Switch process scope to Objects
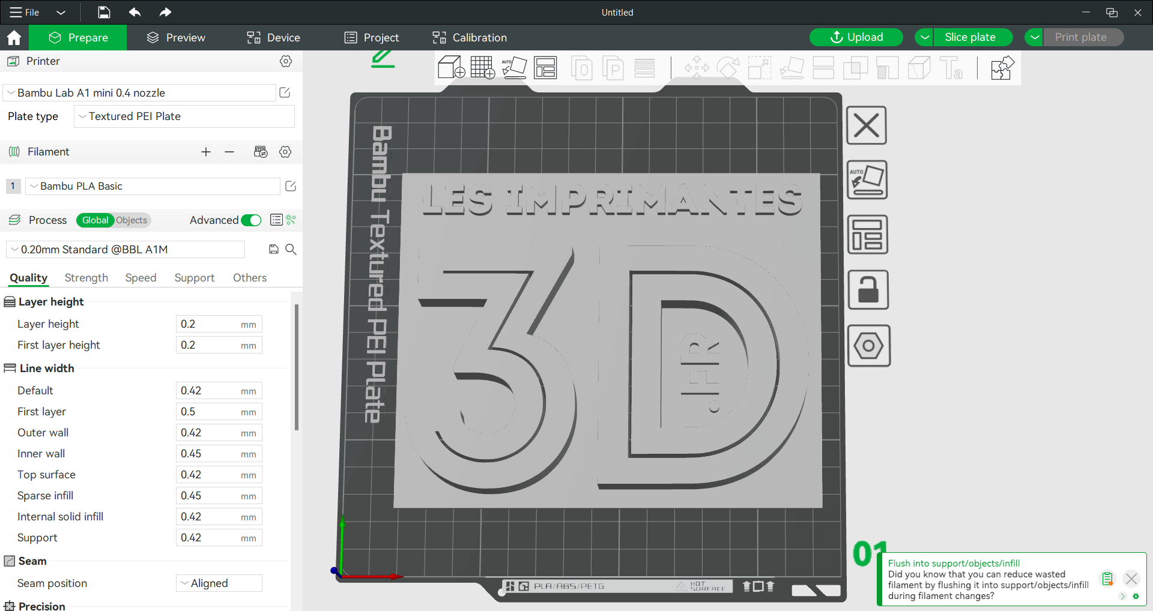The height and width of the screenshot is (611, 1153). [132, 220]
